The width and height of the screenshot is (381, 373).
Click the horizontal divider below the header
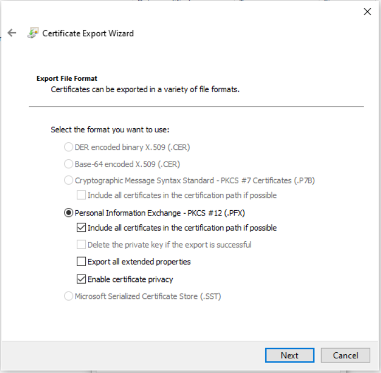pyautogui.click(x=196, y=106)
